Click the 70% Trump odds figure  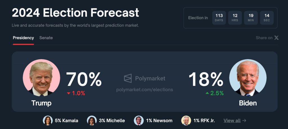click(84, 79)
